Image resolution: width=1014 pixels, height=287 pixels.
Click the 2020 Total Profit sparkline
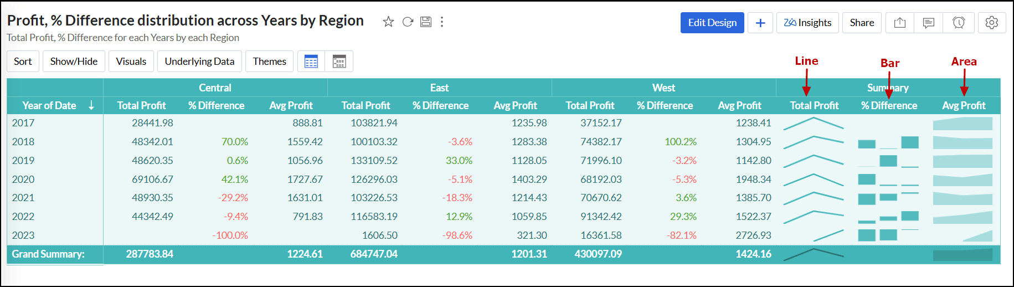[814, 180]
